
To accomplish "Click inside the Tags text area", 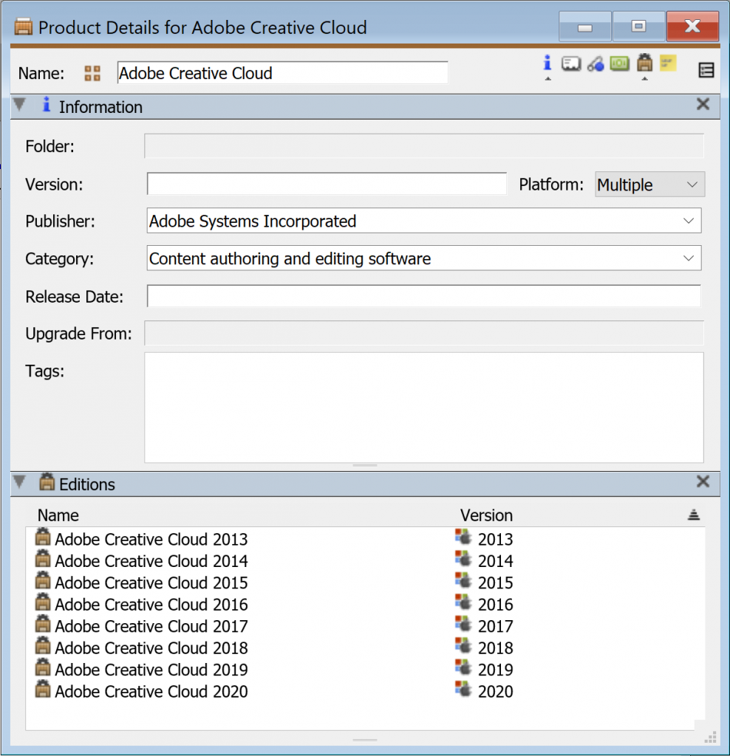I will click(423, 408).
